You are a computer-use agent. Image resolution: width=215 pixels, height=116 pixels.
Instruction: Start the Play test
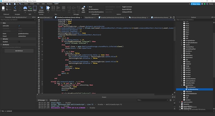48,8
